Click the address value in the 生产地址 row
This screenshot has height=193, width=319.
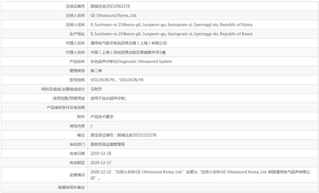click(x=171, y=34)
